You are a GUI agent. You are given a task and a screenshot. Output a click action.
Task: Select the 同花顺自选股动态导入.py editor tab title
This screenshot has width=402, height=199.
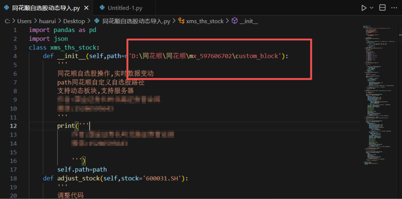point(46,8)
